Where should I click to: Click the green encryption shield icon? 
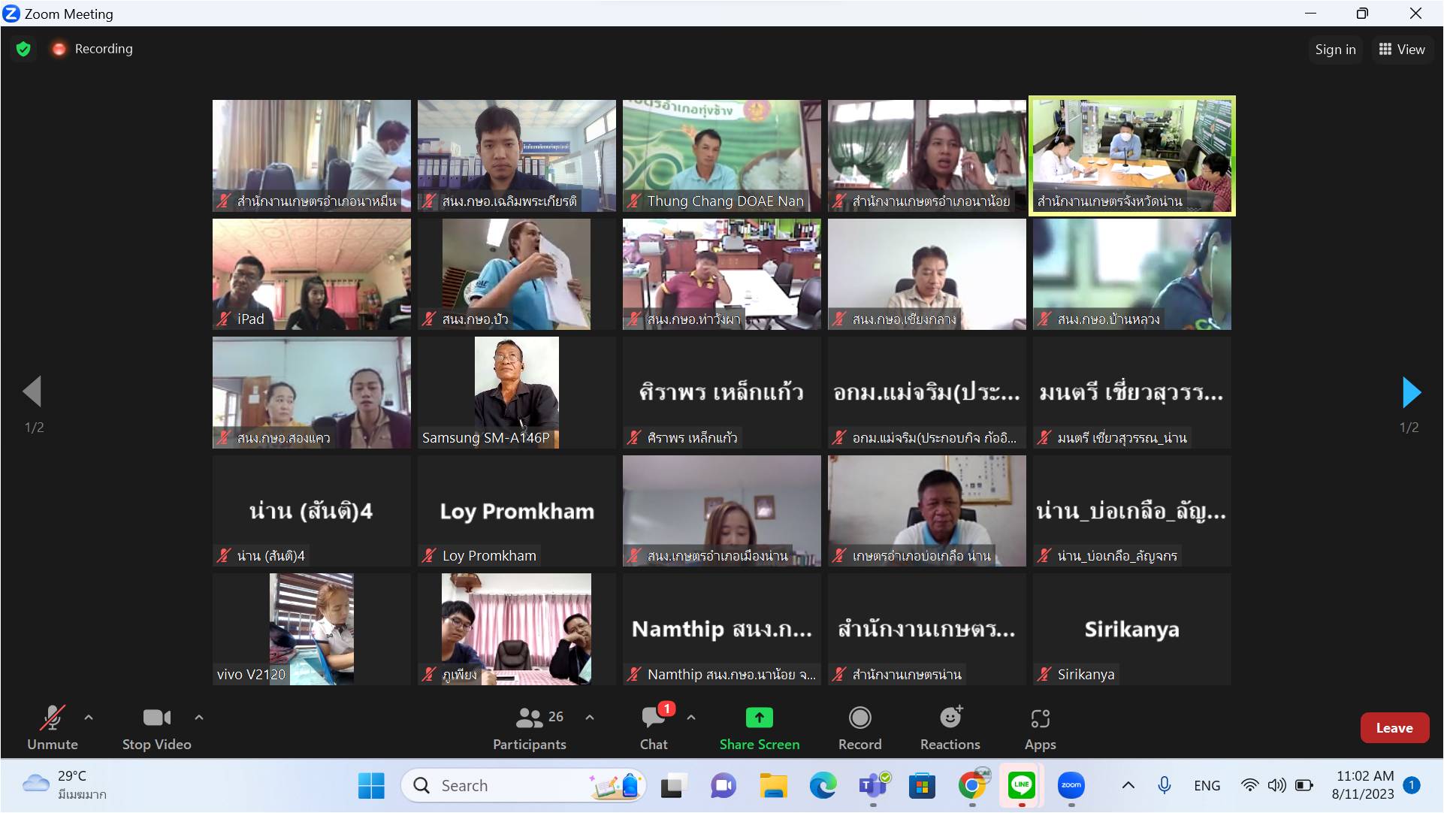tap(23, 50)
